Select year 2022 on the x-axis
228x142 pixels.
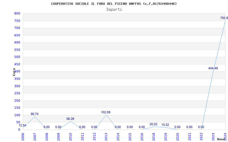(x=201, y=137)
